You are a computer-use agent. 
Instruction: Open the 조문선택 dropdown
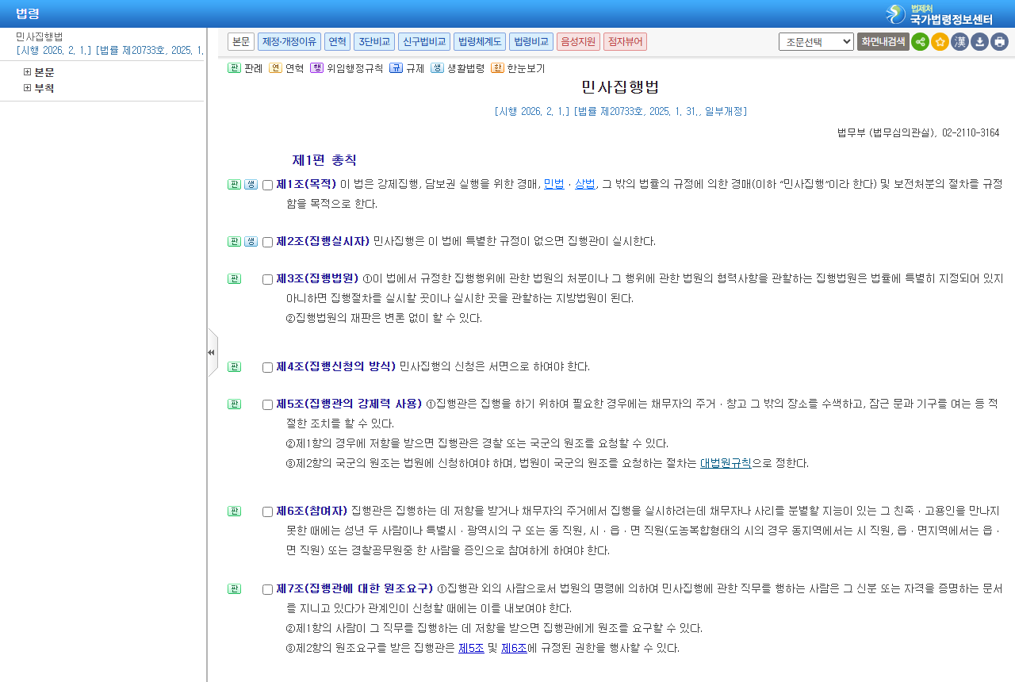click(816, 41)
